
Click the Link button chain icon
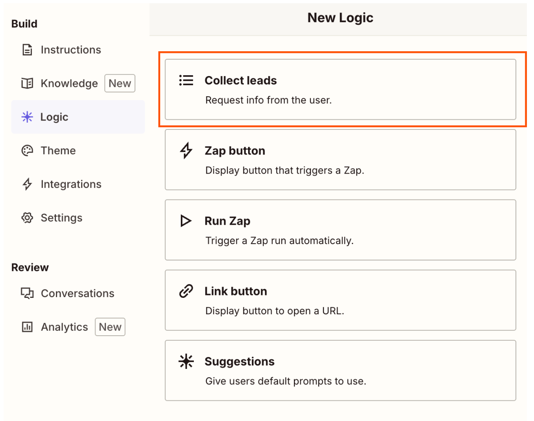pos(186,291)
